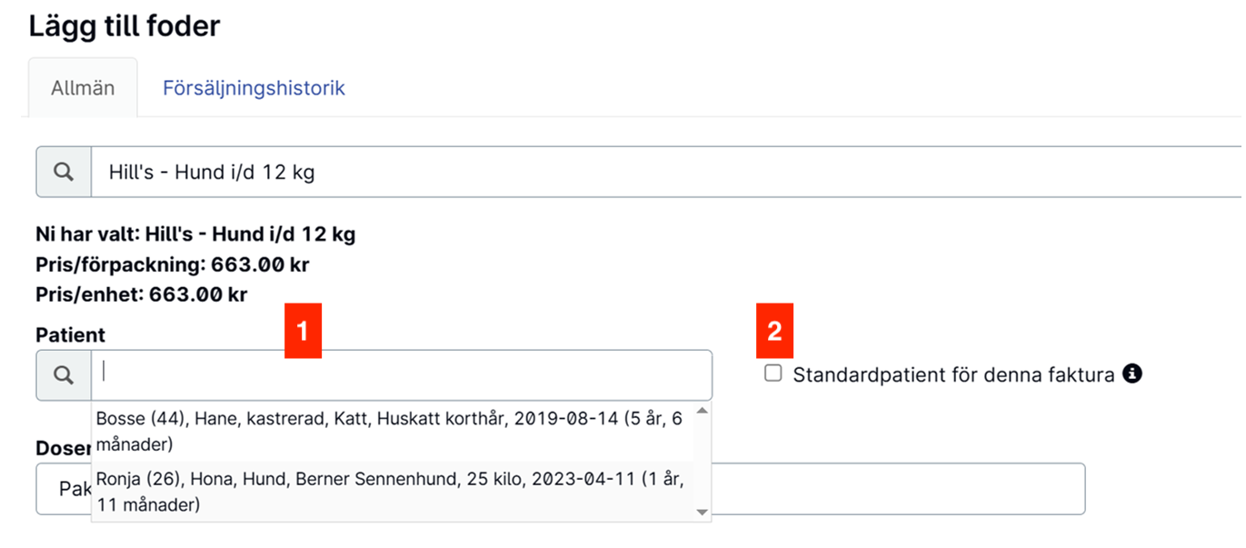Click the Patient field label

(71, 334)
